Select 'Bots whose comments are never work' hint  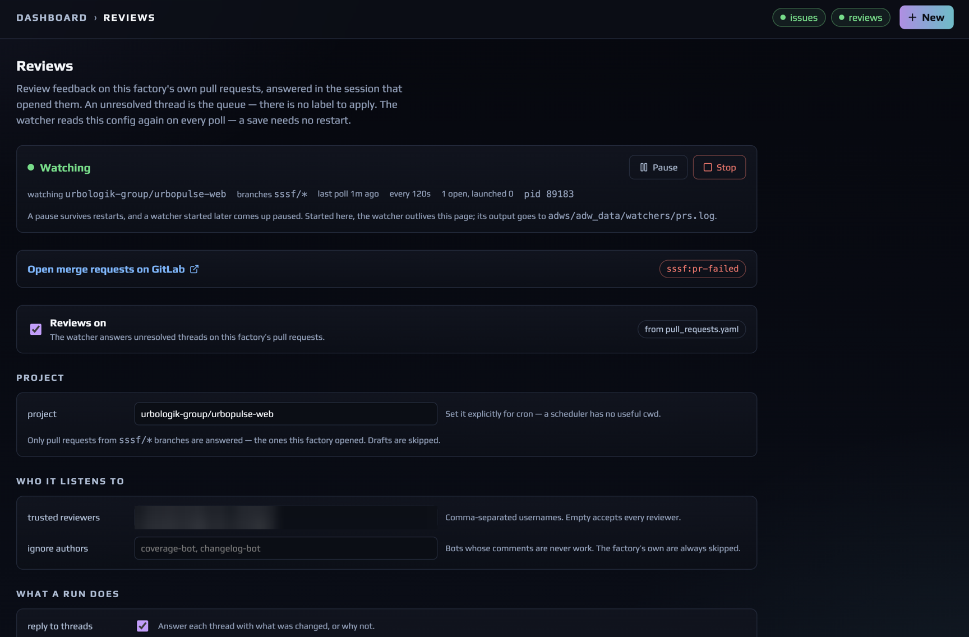click(593, 548)
